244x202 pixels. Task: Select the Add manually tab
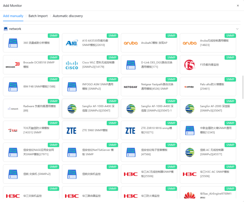13,16
